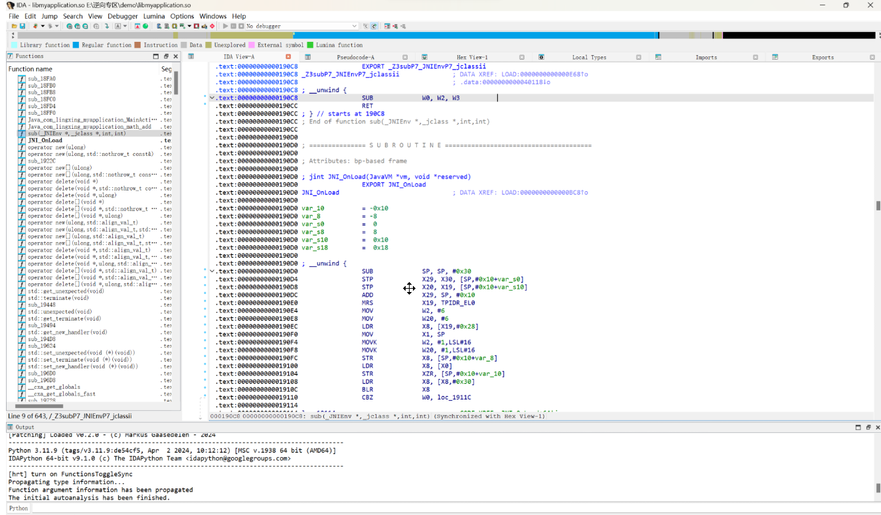Switch to the Pseudocode-A tab
881x515 pixels.
click(355, 57)
